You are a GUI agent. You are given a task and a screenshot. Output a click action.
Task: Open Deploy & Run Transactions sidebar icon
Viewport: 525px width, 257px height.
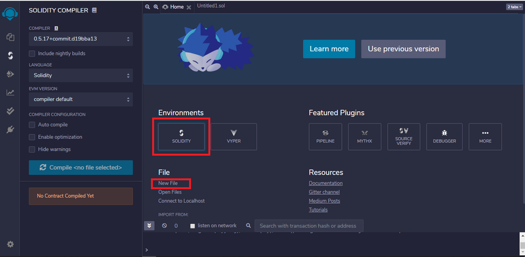(x=10, y=74)
